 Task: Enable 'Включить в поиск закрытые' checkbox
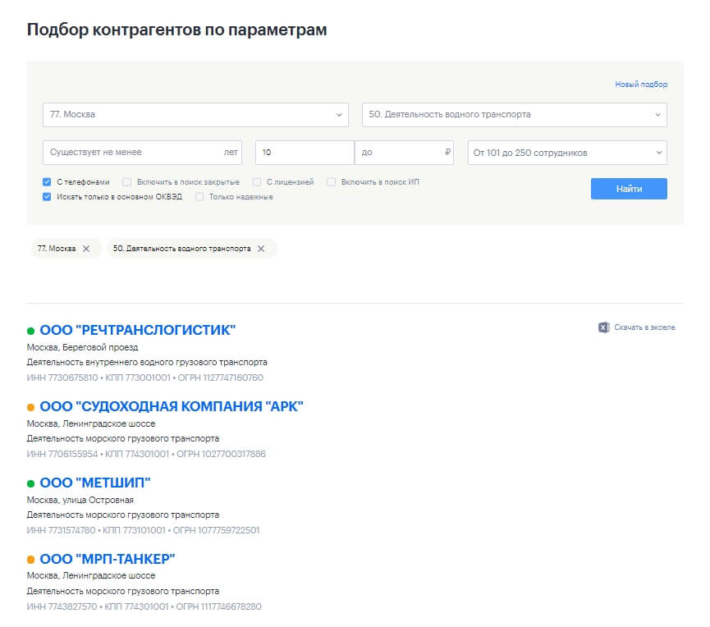click(127, 182)
